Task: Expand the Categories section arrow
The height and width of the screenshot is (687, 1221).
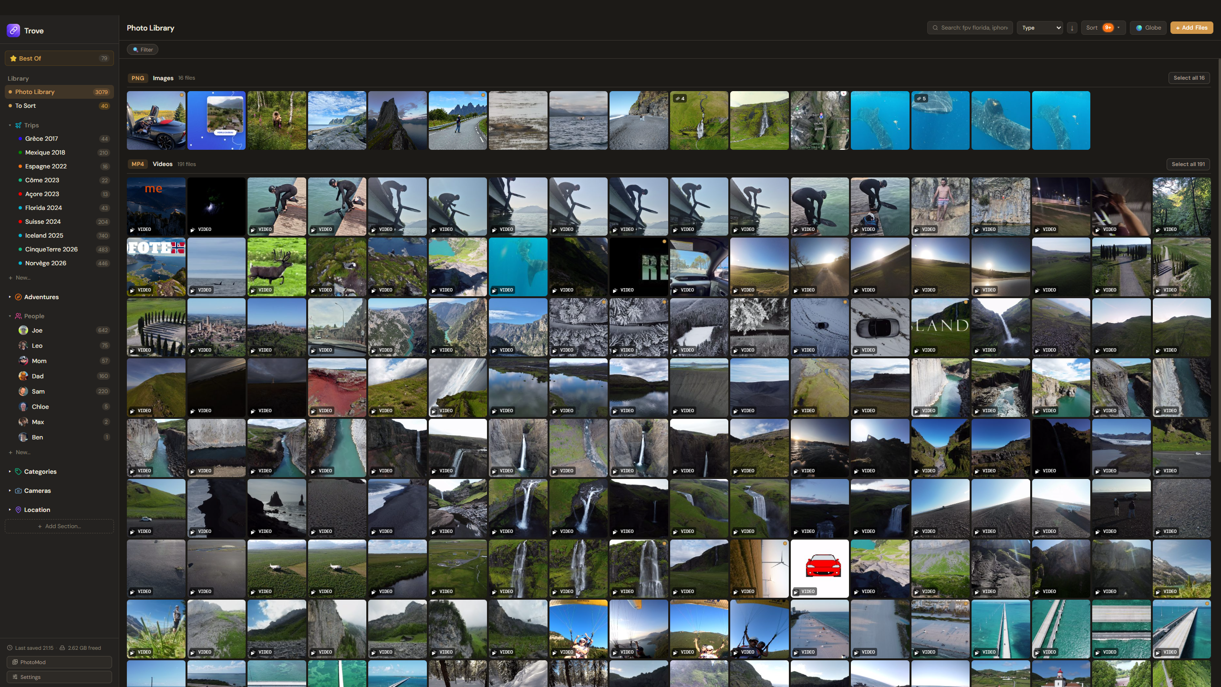Action: (10, 471)
